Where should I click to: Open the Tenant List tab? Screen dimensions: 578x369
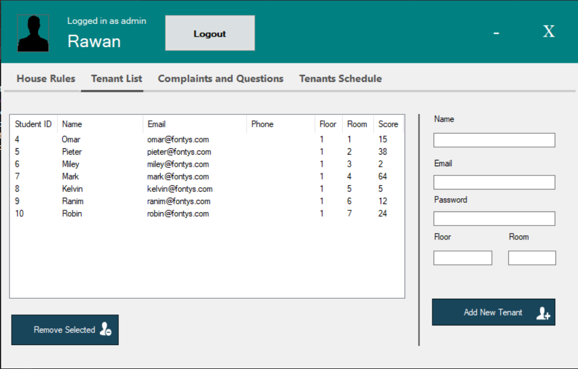coord(117,78)
